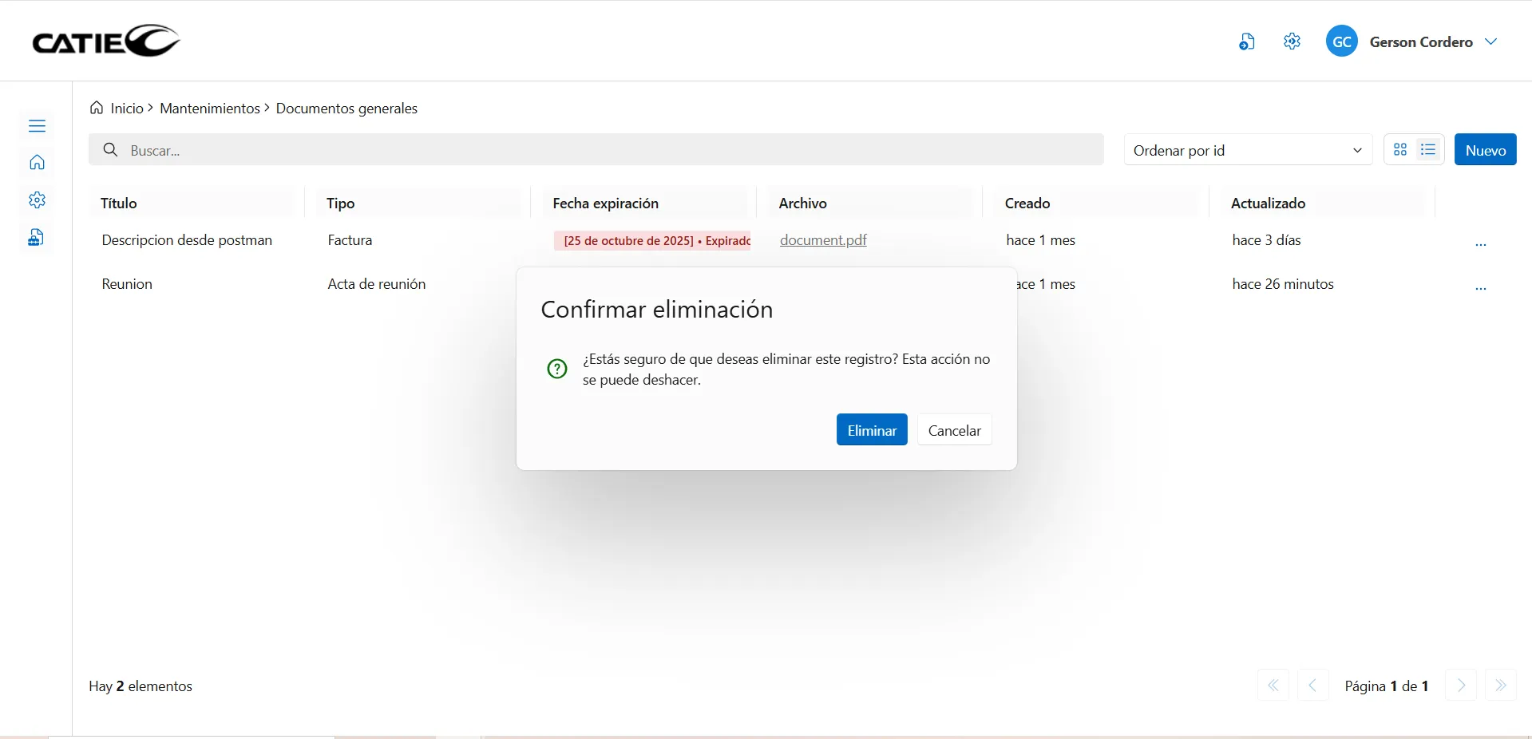The height and width of the screenshot is (739, 1532).
Task: Click the hamburger menu icon in sidebar
Action: click(x=37, y=126)
